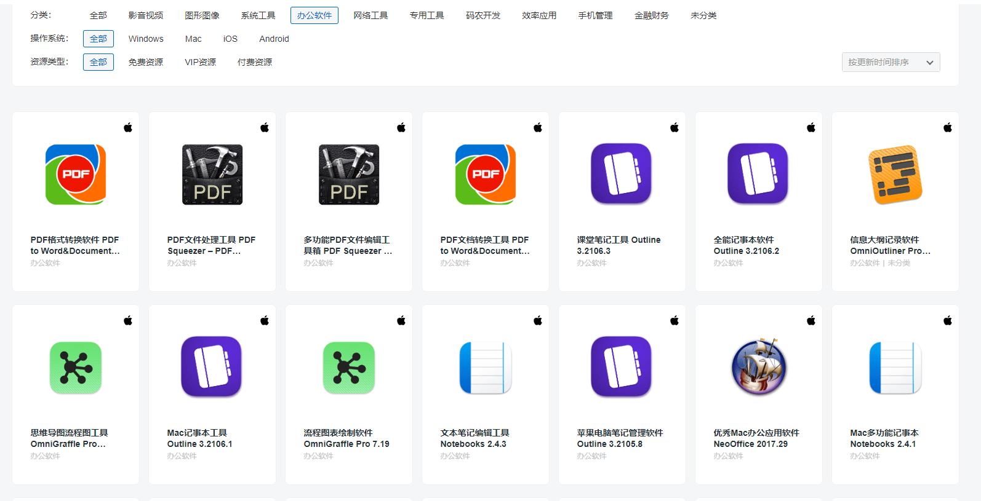
Task: Click the Outline 3.2106.1 purple icon
Action: click(211, 367)
